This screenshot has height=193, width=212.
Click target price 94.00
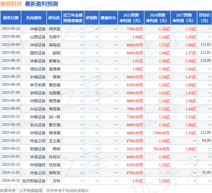(x=207, y=140)
